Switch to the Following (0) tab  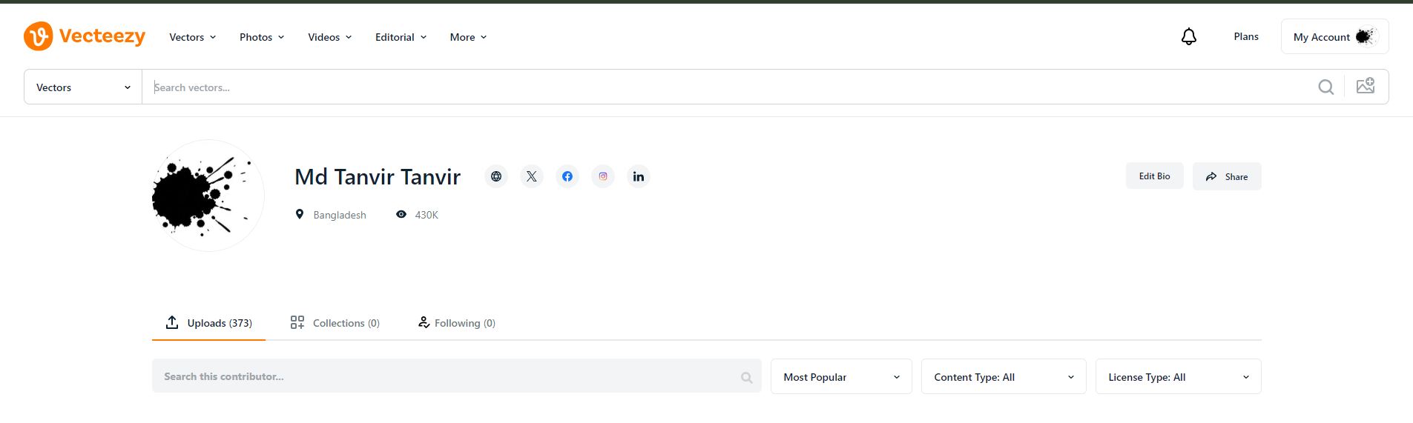456,323
